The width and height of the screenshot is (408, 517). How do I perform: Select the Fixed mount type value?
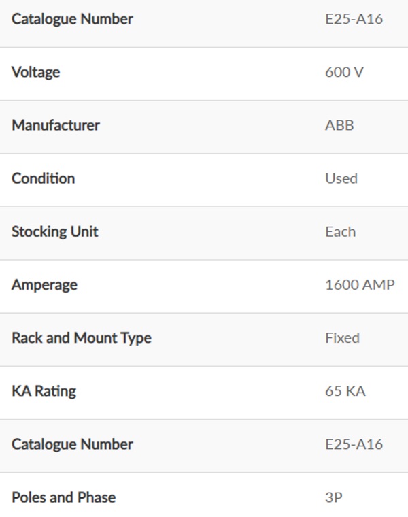(343, 338)
